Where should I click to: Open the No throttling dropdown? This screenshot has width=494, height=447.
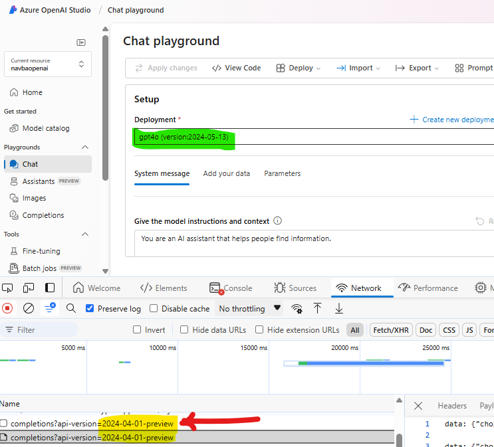(x=249, y=308)
